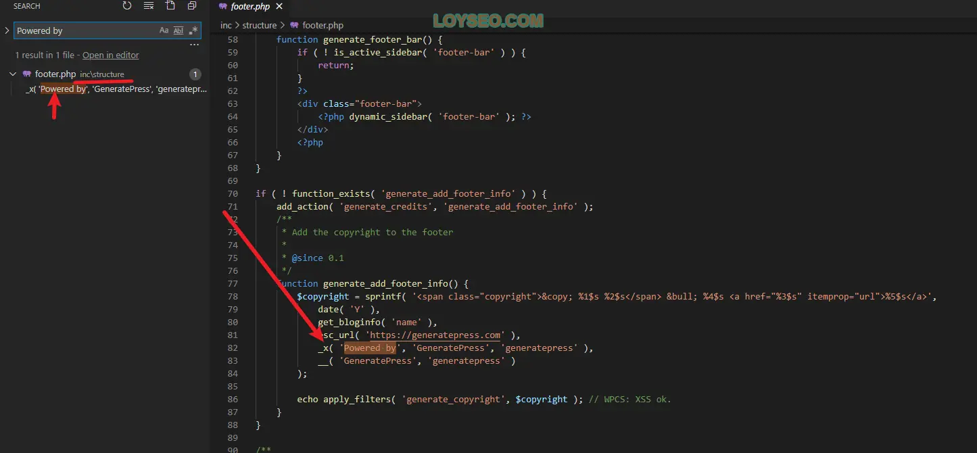
Task: Collapse the footer.php results chevron
Action: pos(14,74)
